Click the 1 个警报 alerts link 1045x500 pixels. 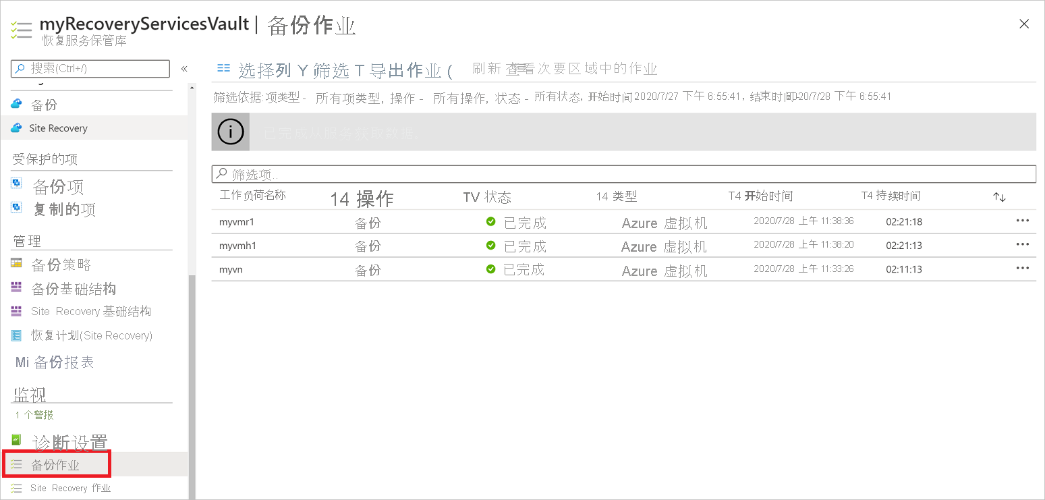34,414
